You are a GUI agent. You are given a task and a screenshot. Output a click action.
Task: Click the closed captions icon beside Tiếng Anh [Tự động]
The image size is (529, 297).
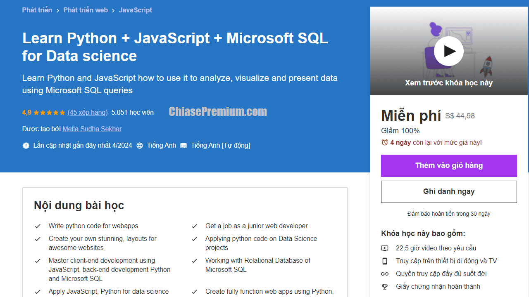point(183,146)
